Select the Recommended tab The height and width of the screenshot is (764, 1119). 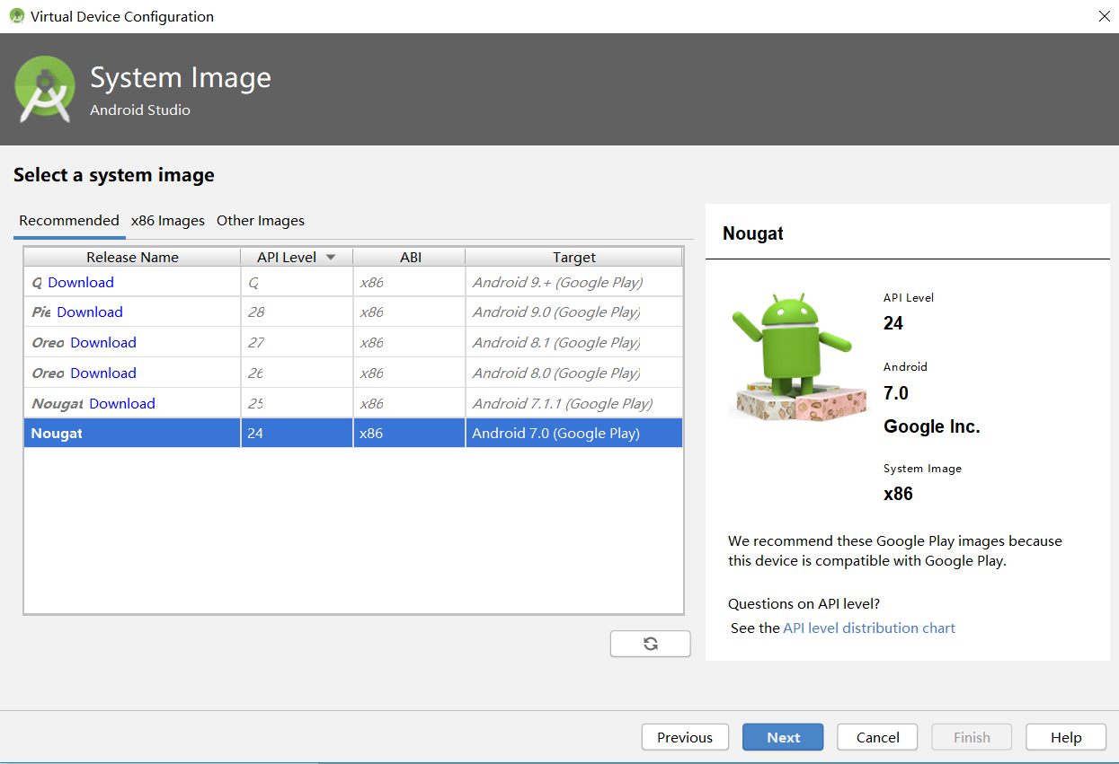click(69, 221)
